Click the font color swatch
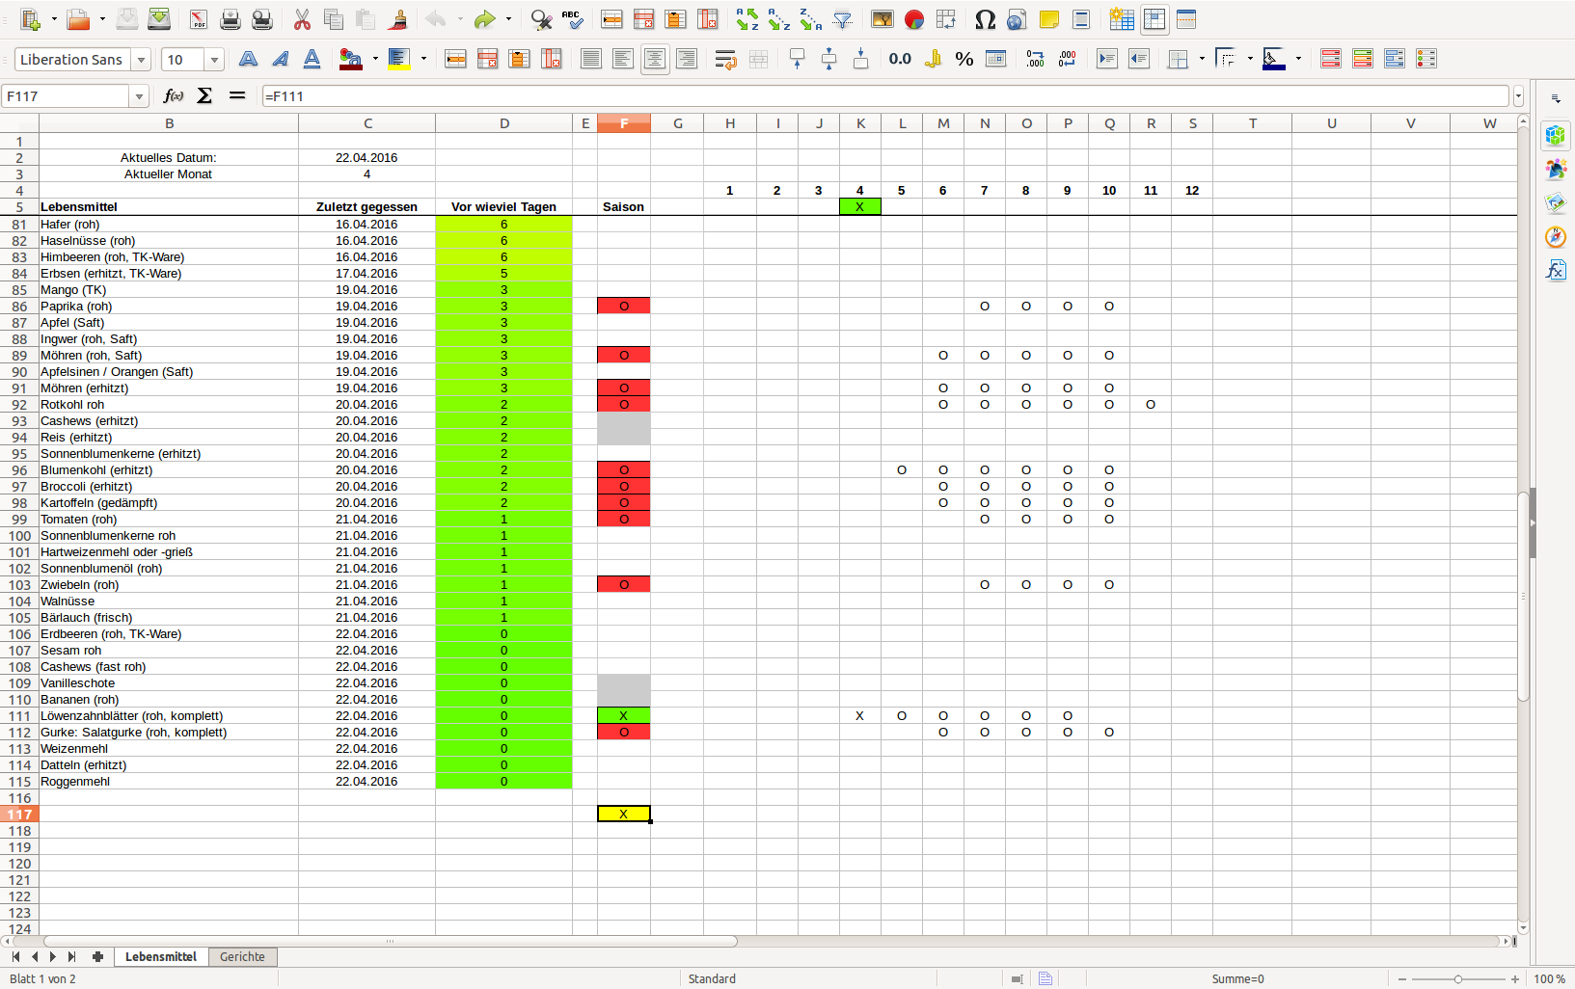 351,59
